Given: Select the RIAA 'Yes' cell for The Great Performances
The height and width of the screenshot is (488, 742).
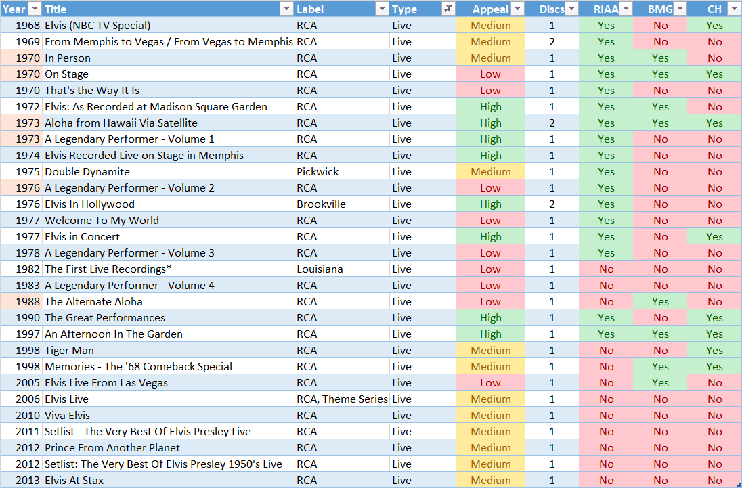Looking at the screenshot, I should (x=606, y=317).
